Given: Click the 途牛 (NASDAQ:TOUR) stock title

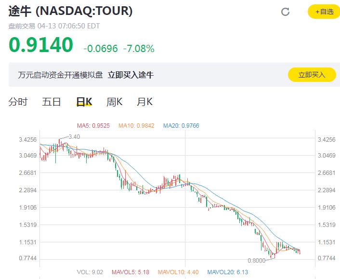Looking at the screenshot, I should click(71, 11).
